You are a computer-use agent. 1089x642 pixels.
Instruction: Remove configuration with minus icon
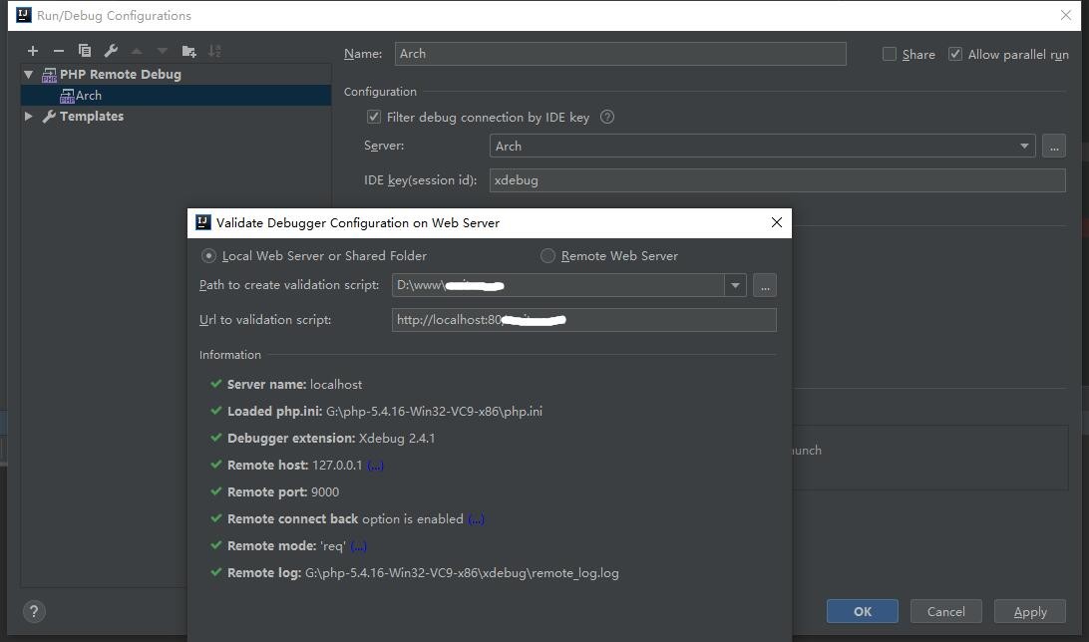click(58, 51)
